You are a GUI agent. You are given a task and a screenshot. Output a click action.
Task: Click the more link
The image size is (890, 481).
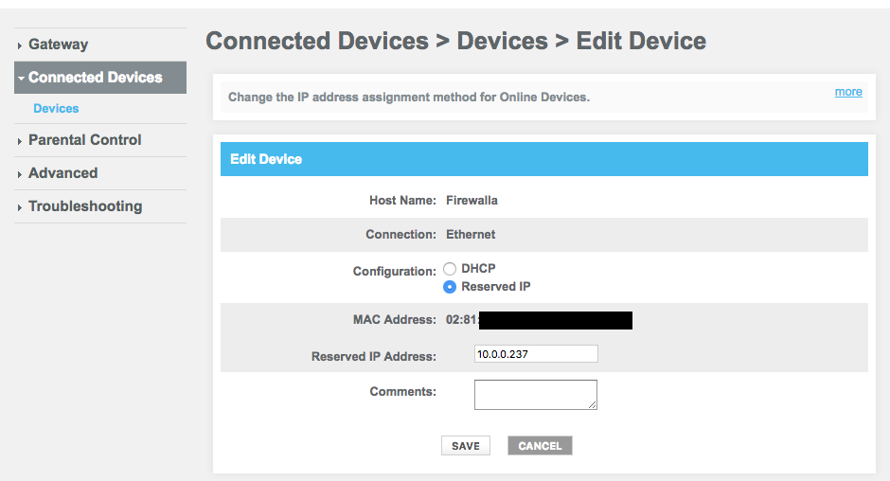pyautogui.click(x=848, y=92)
